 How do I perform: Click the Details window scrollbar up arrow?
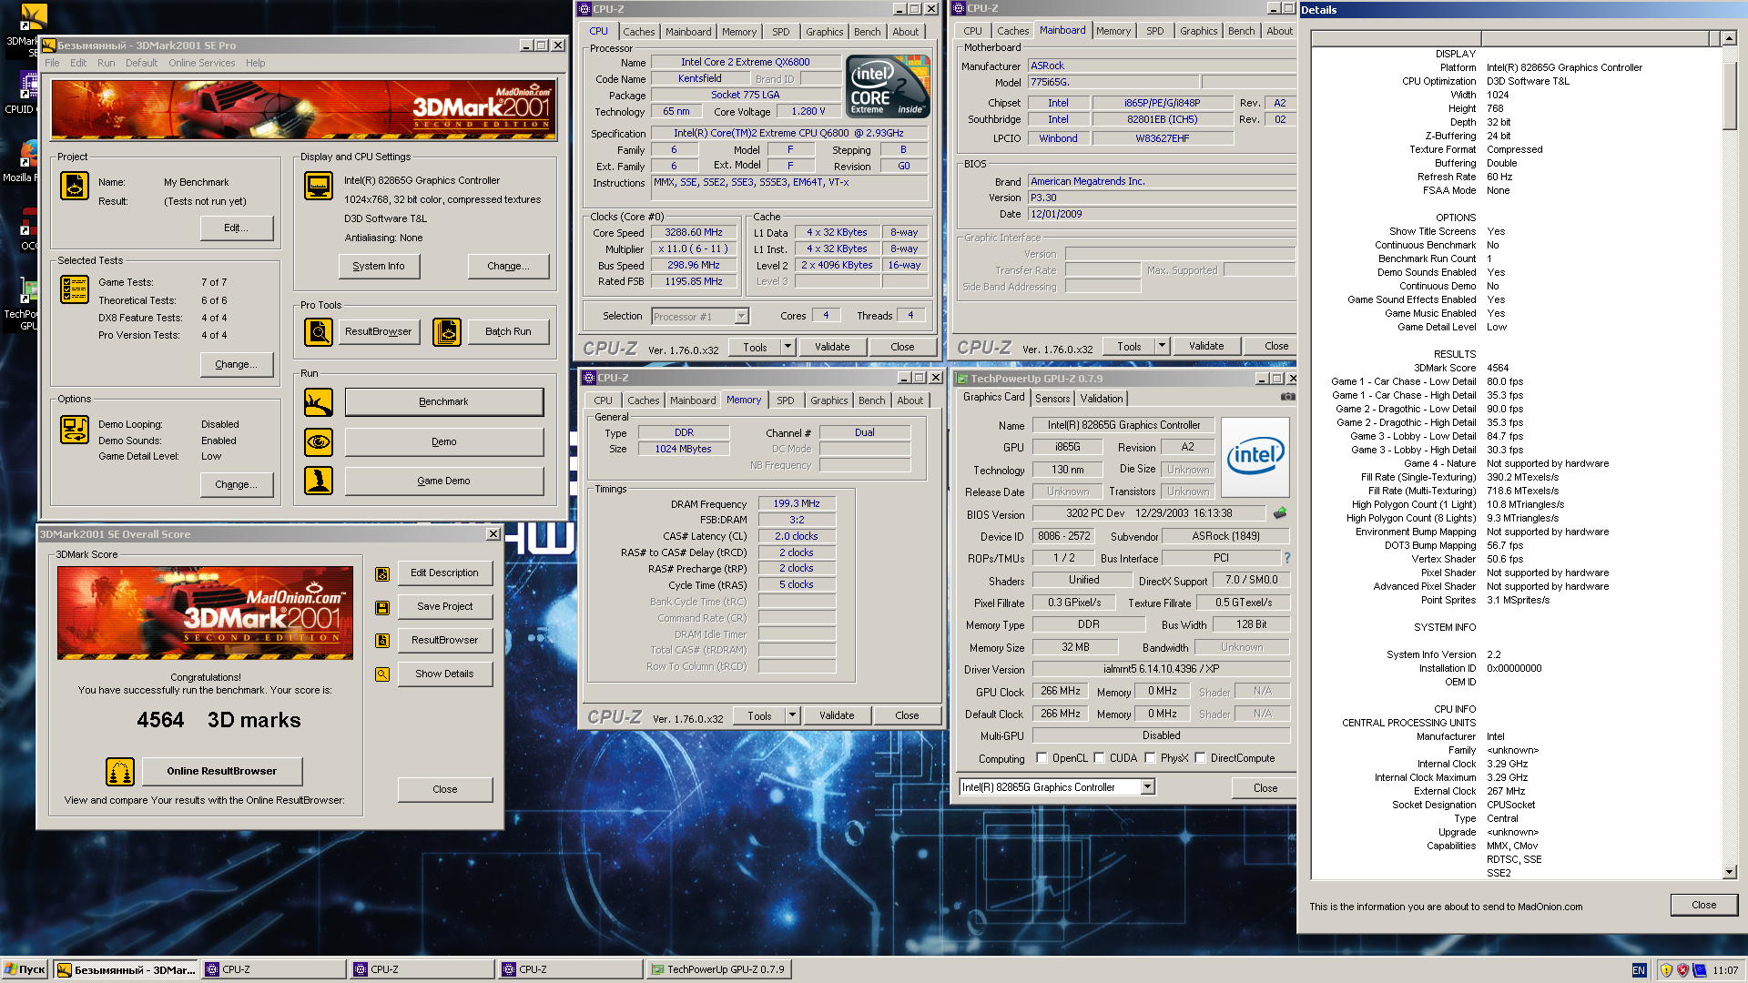click(x=1729, y=38)
